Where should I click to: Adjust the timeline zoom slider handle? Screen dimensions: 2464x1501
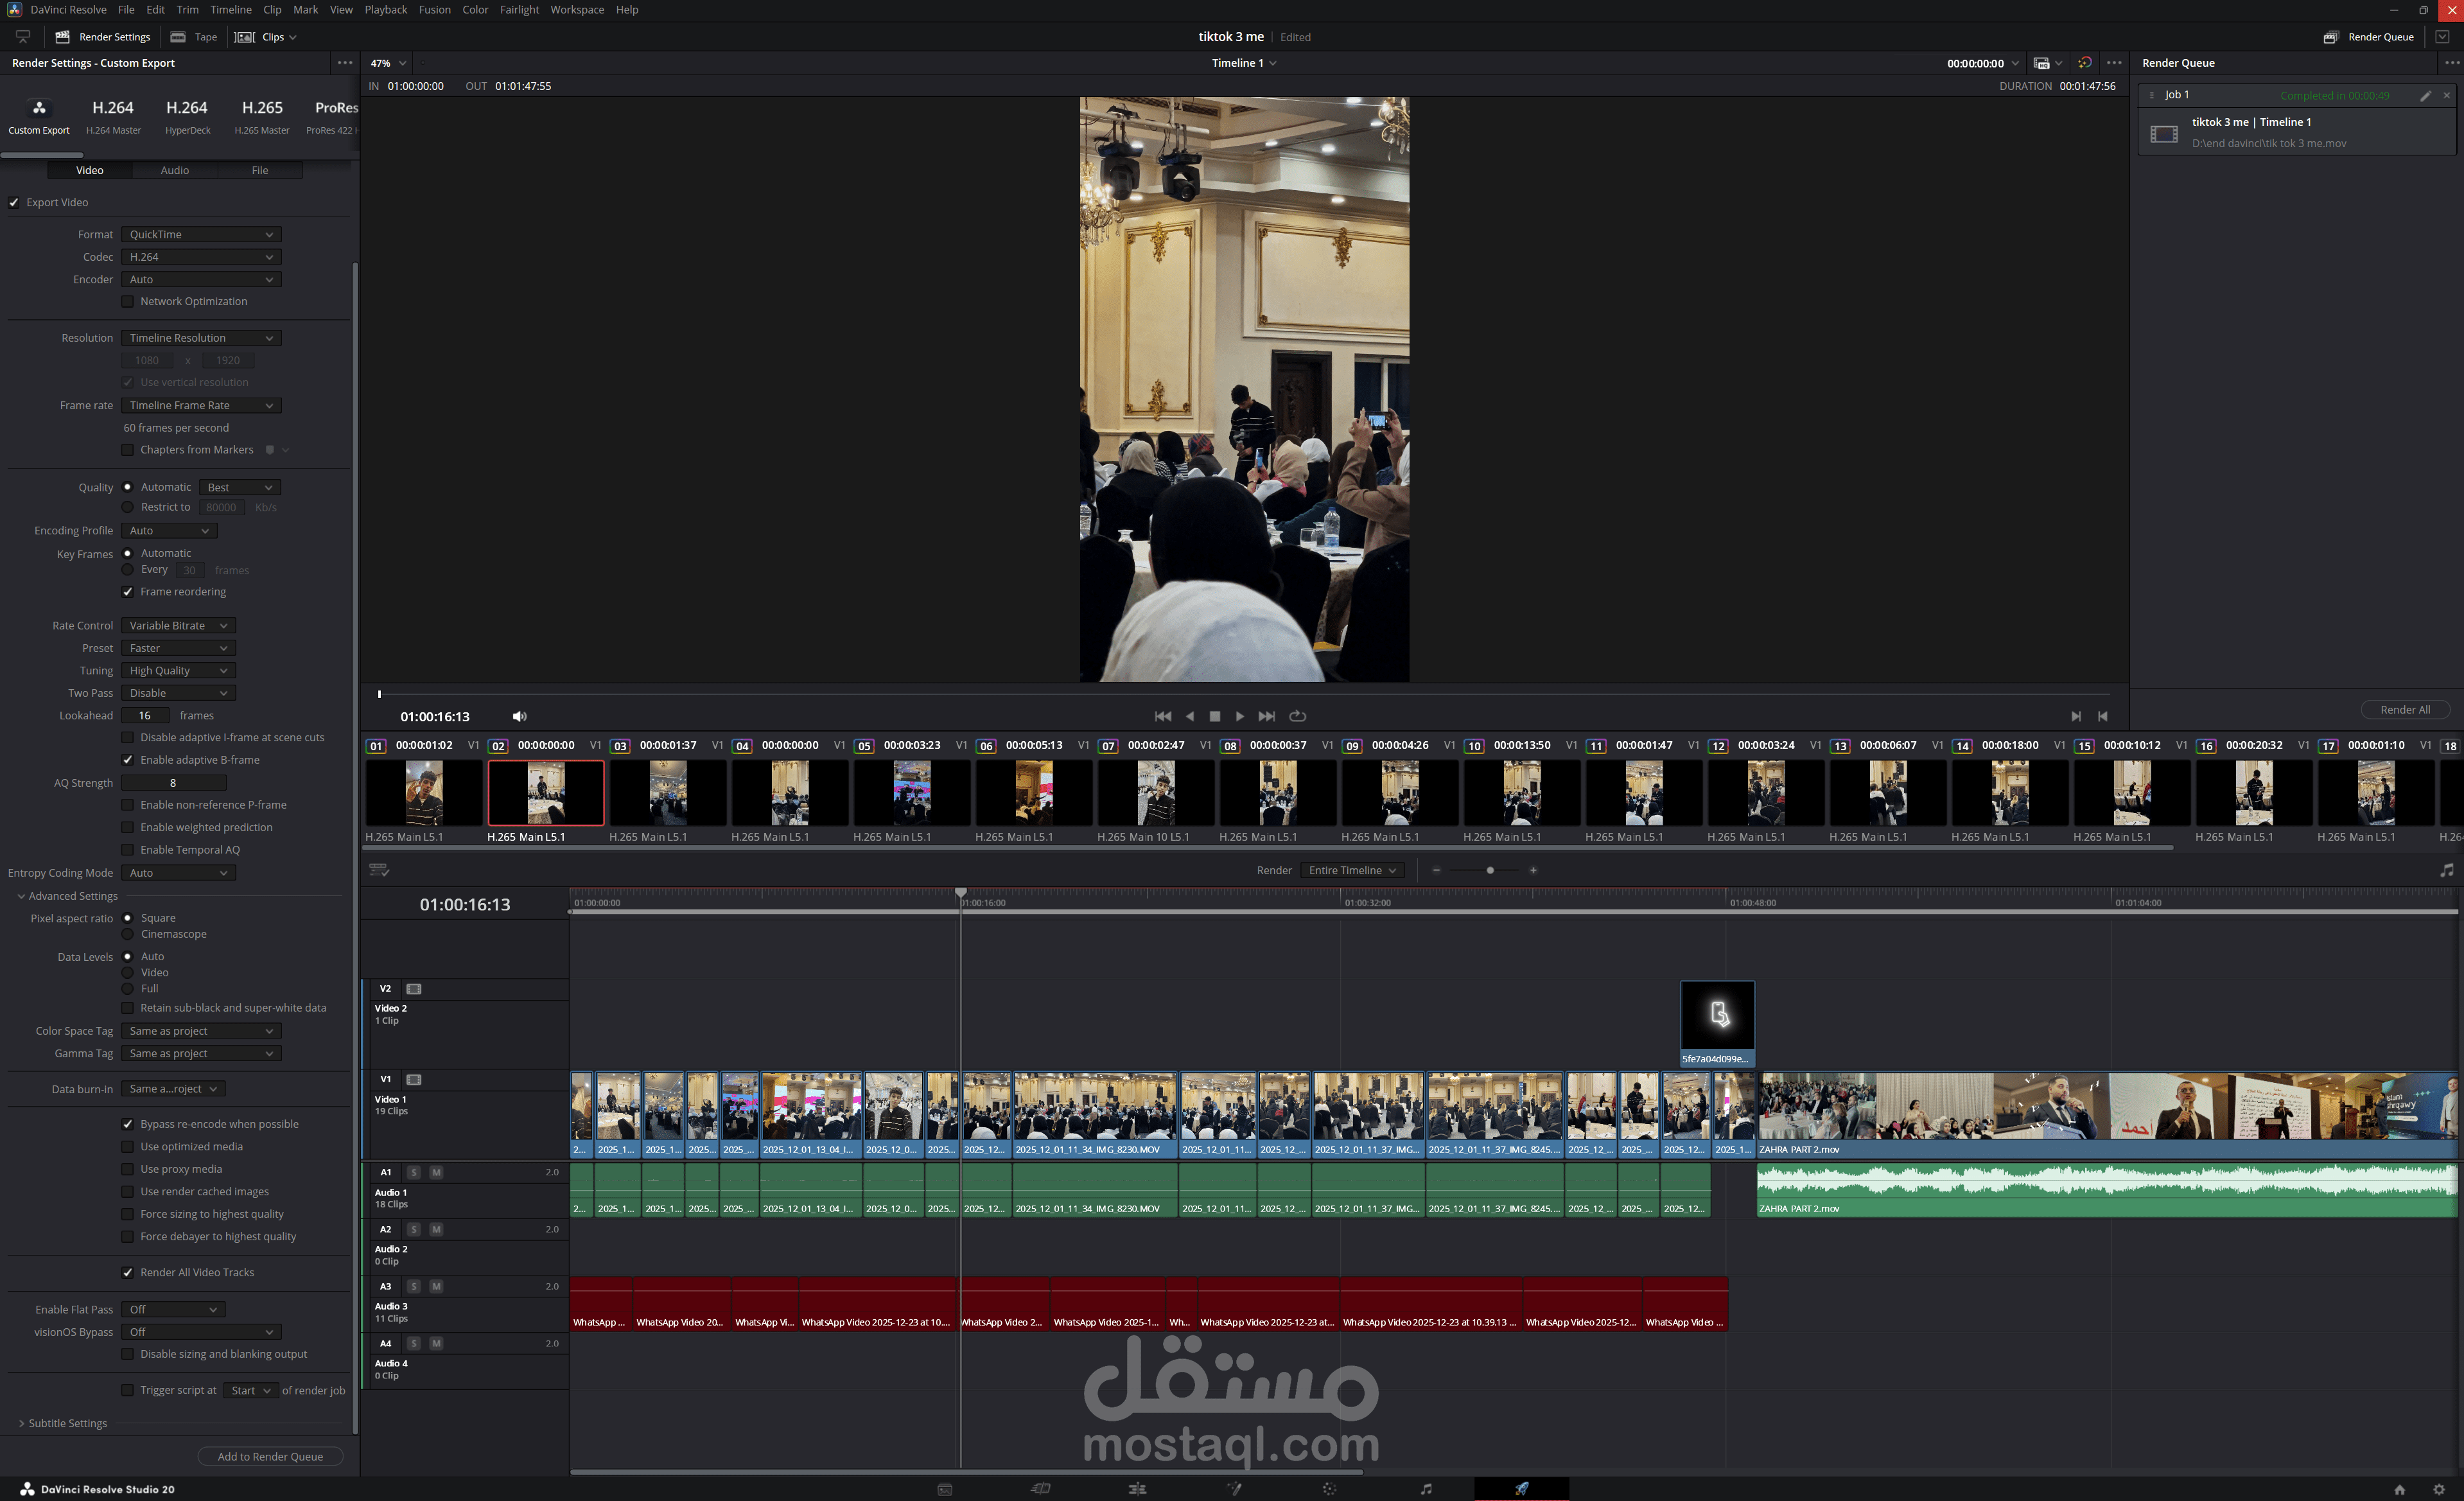(1490, 870)
